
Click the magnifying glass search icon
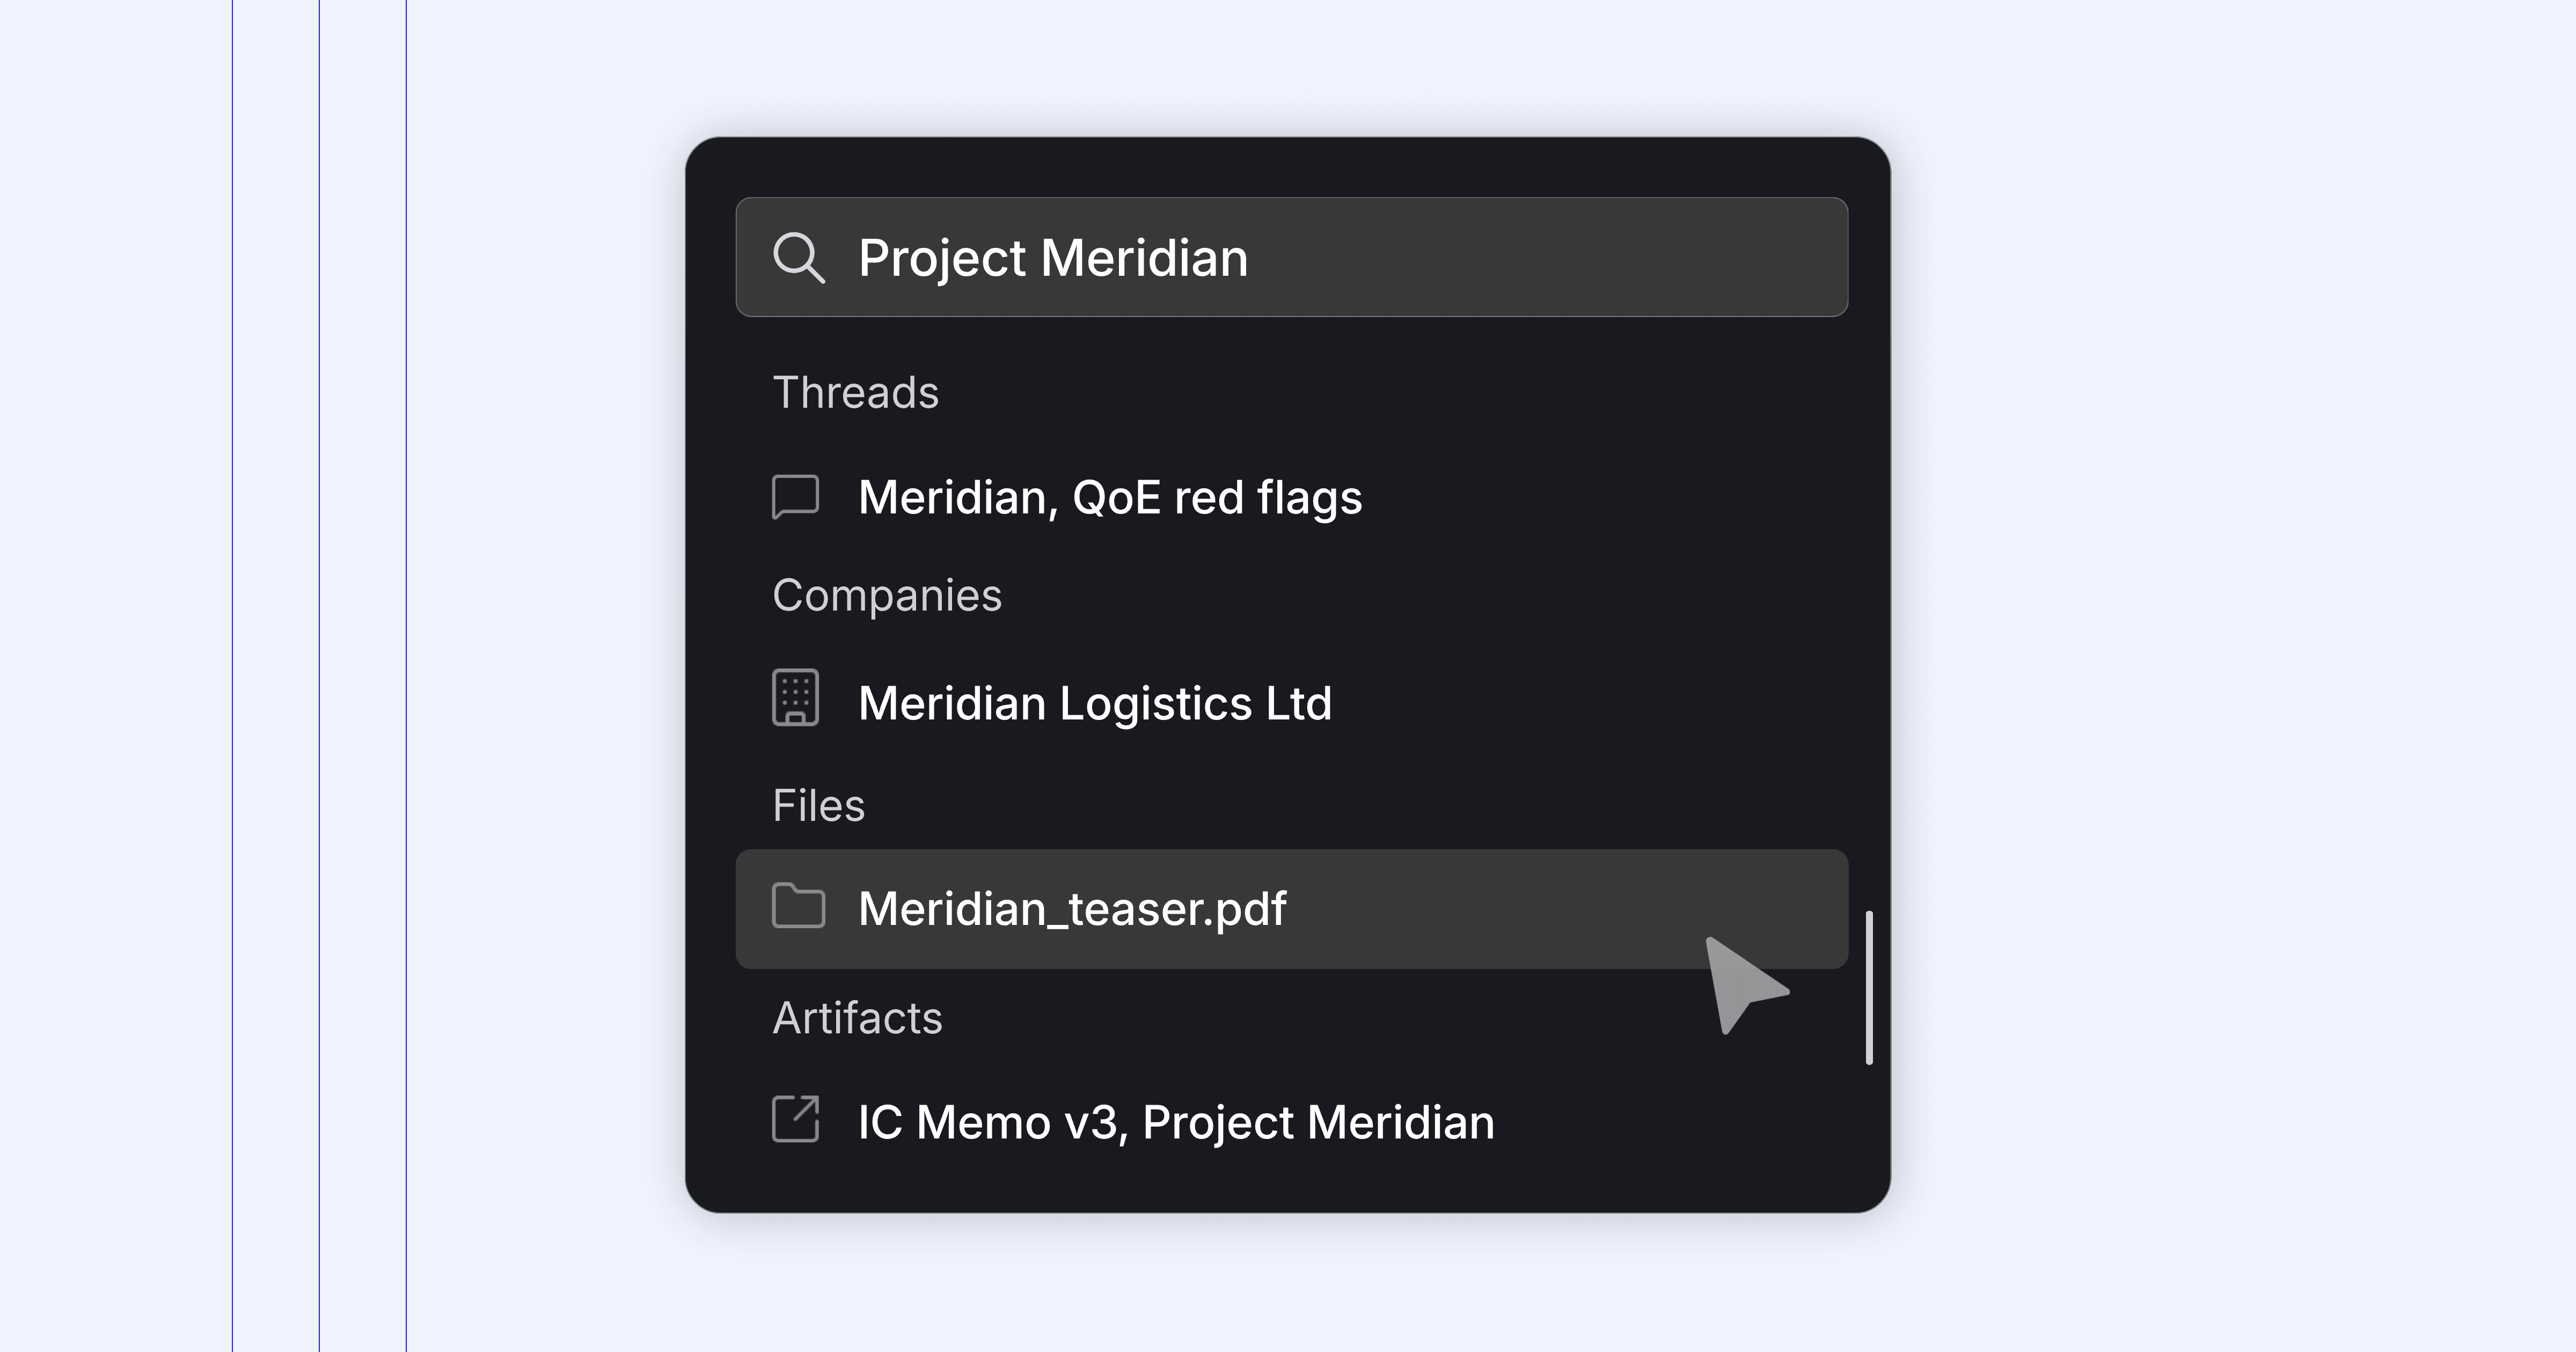click(798, 258)
